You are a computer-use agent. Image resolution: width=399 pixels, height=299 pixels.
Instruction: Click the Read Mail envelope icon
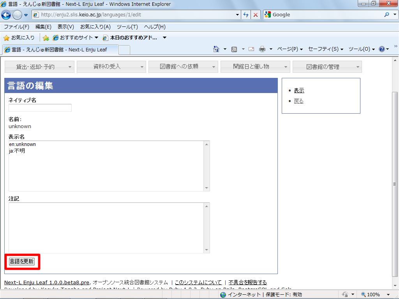click(x=251, y=49)
